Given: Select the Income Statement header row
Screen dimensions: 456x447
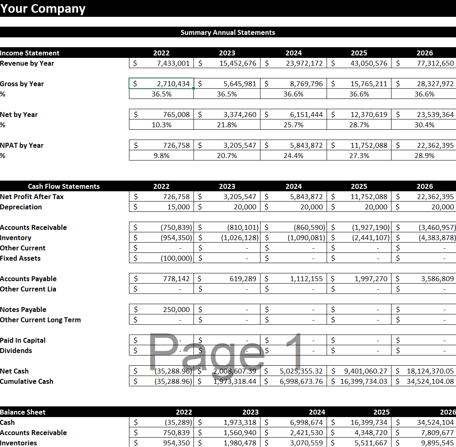Looking at the screenshot, I should click(x=30, y=53).
